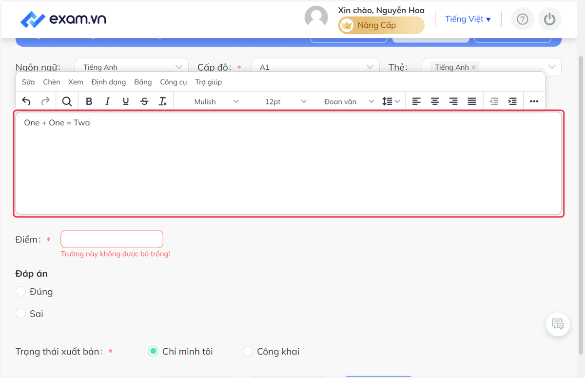The height and width of the screenshot is (378, 585).
Task: Click the user avatar icon
Action: (316, 18)
